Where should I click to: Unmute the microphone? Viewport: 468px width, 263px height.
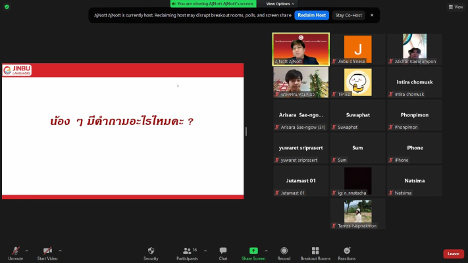coord(14,252)
